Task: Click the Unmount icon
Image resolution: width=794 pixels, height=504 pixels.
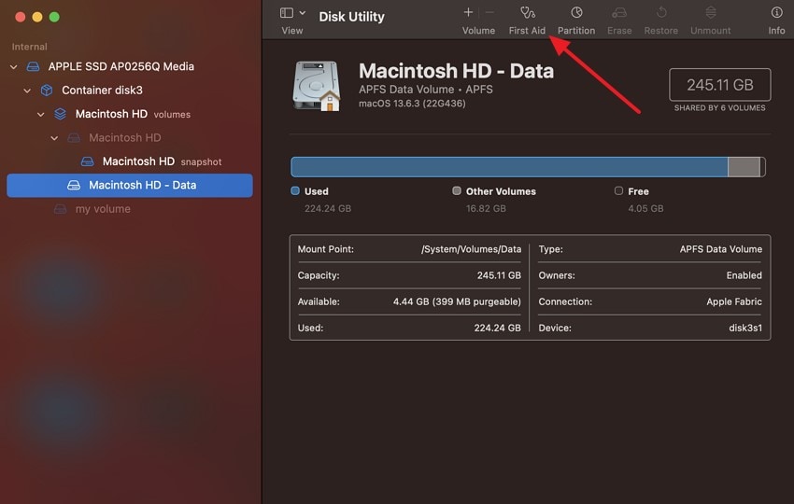Action: (711, 12)
